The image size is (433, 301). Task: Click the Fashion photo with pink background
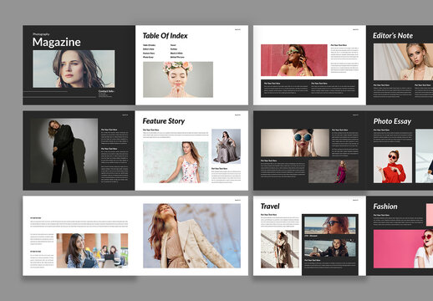pos(403,249)
